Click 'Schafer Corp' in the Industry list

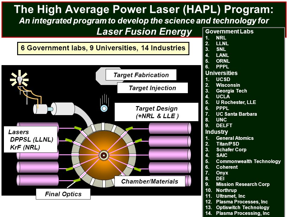(231, 149)
